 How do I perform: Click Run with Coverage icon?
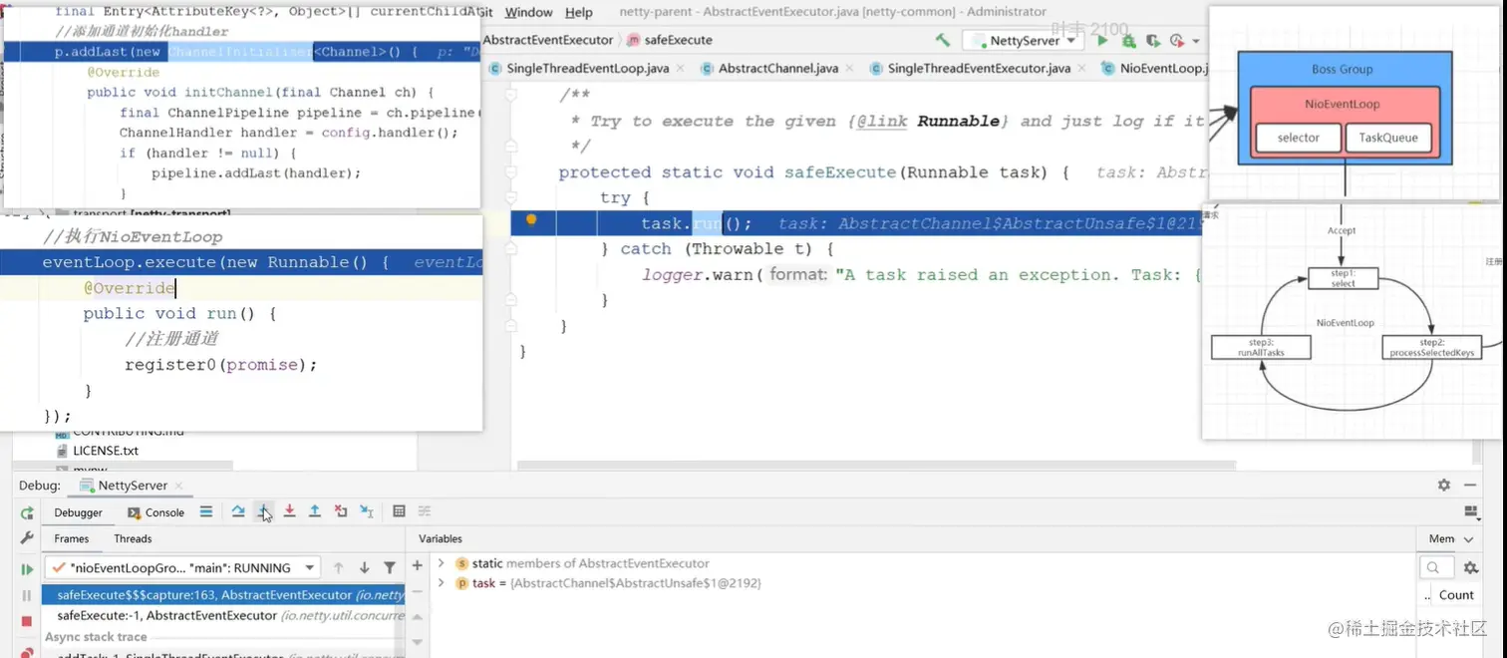pyautogui.click(x=1152, y=41)
